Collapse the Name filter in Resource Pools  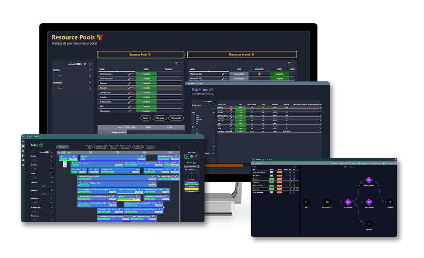(90, 70)
